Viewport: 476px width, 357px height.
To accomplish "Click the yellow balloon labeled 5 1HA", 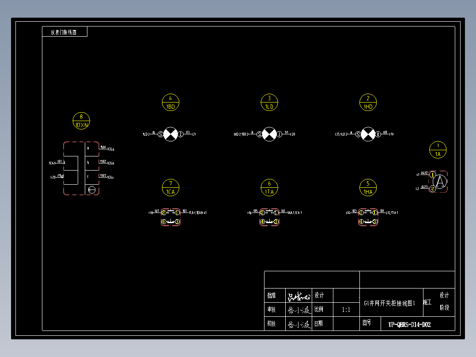I will (x=368, y=187).
